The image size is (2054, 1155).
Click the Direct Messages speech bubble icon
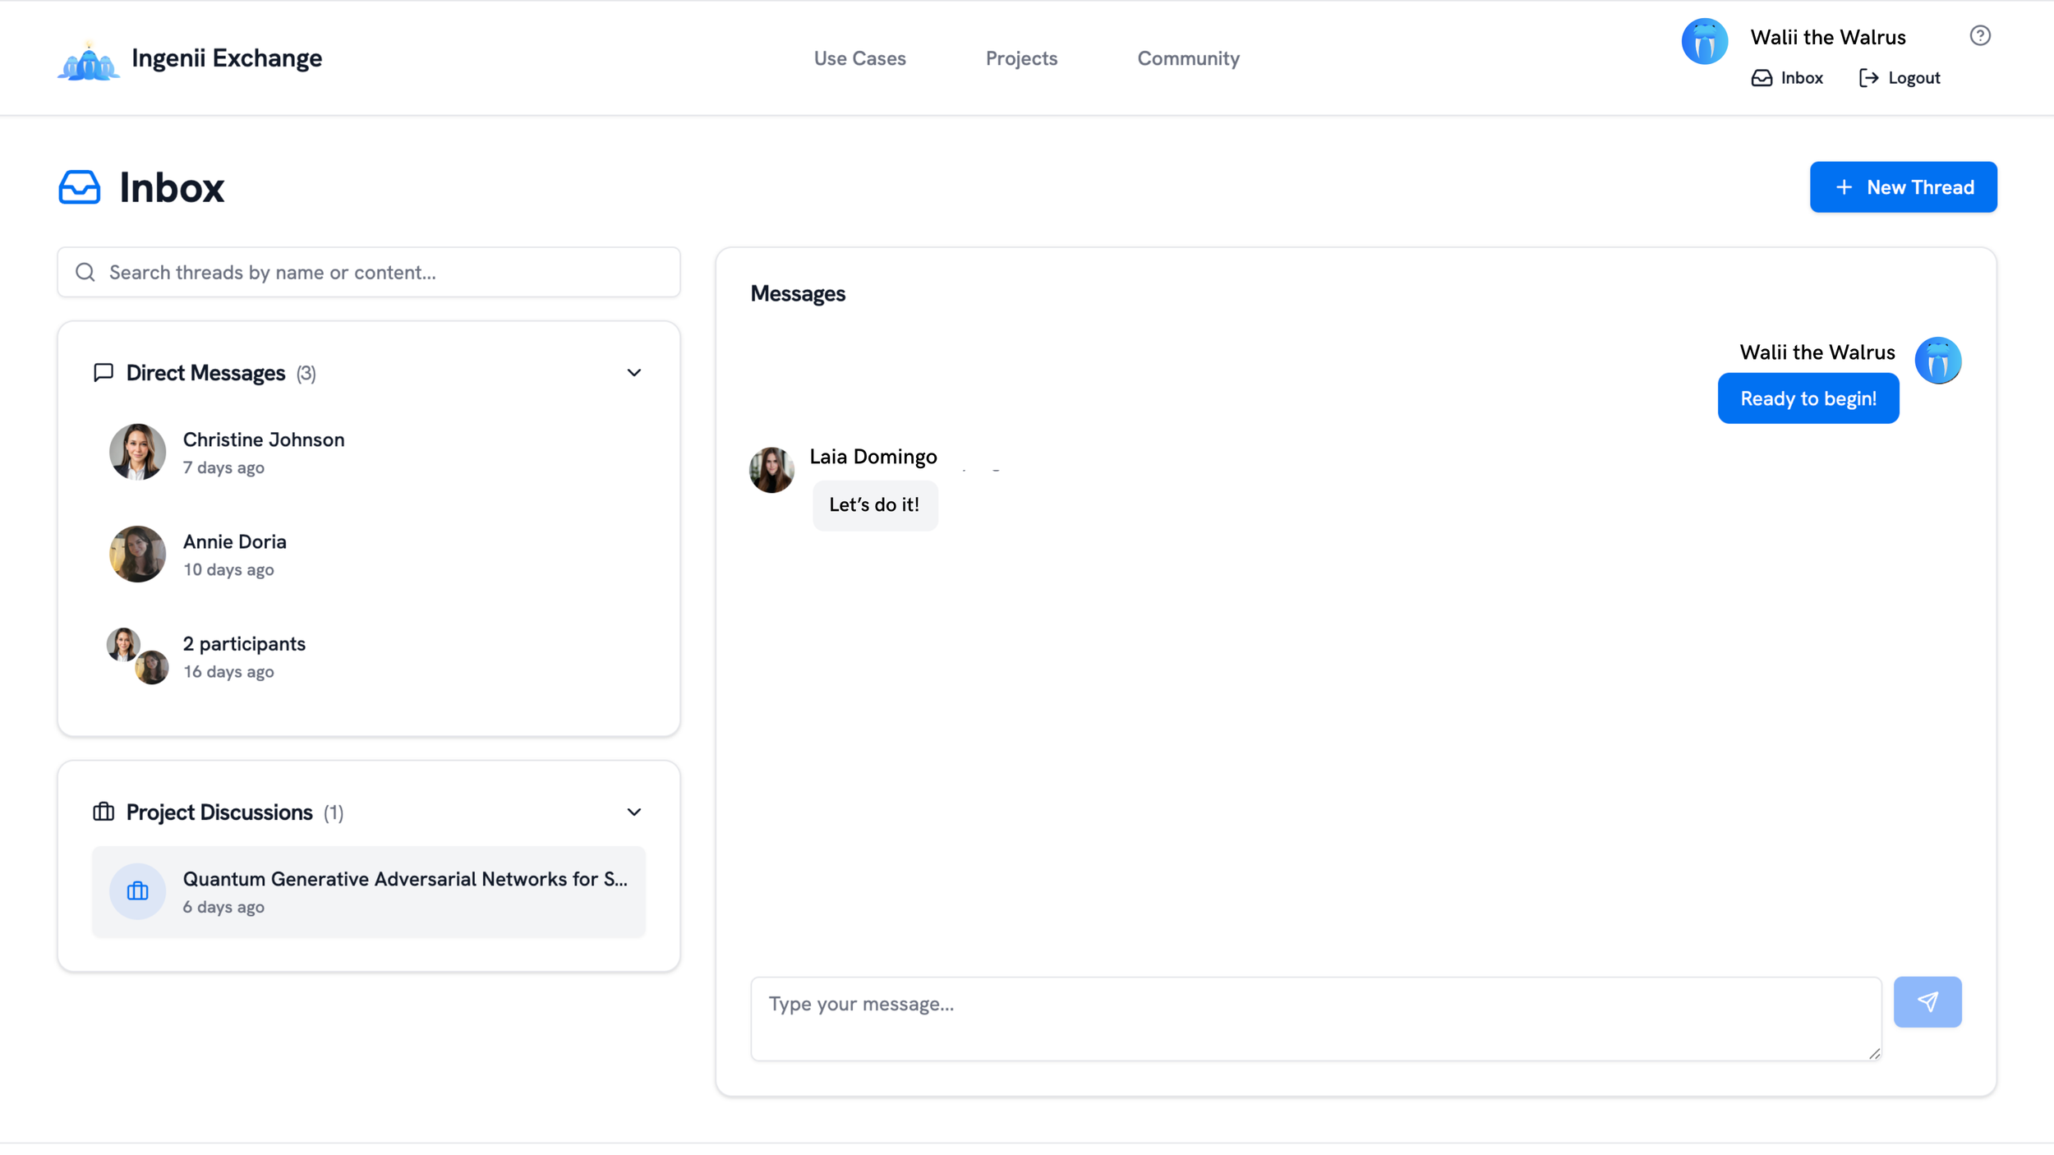103,372
